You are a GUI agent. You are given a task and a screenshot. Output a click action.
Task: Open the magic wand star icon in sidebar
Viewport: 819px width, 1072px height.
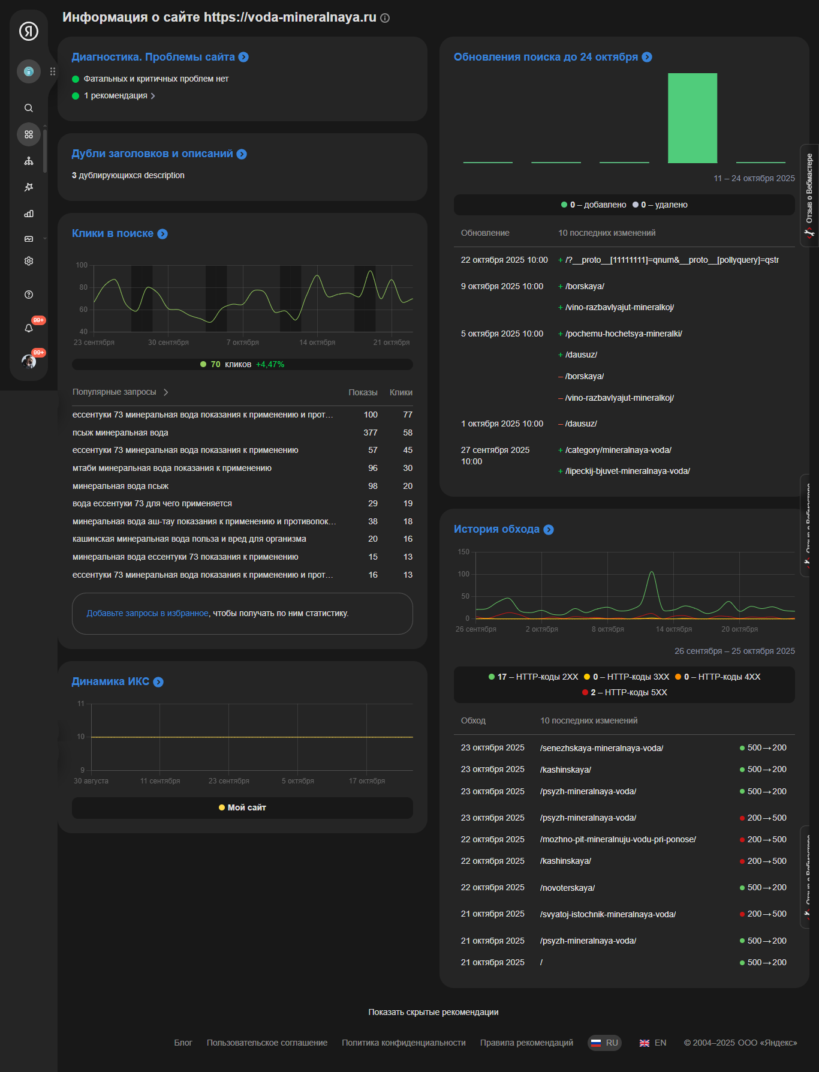[x=28, y=187]
